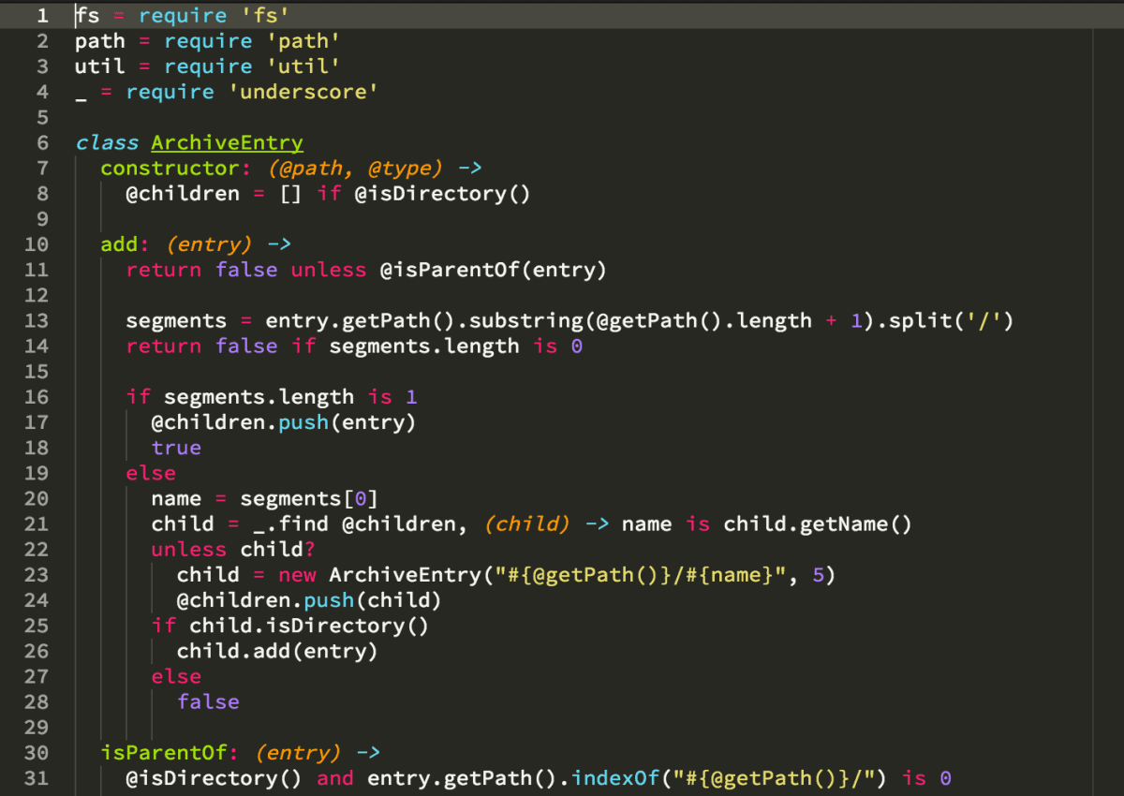Place cursor on @children assignment line 8
The image size is (1124, 796).
(183, 193)
